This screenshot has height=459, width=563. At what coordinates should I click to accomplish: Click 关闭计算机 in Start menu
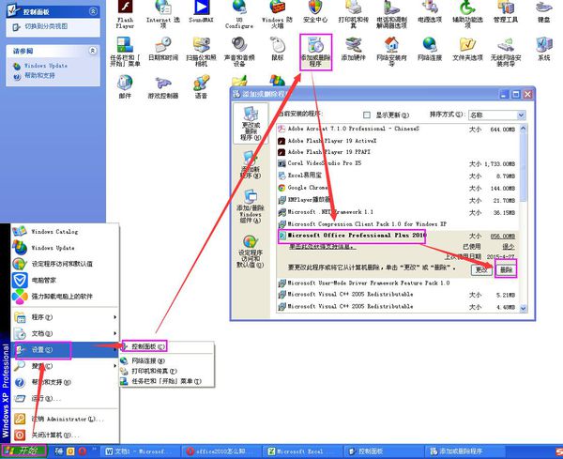click(x=65, y=435)
